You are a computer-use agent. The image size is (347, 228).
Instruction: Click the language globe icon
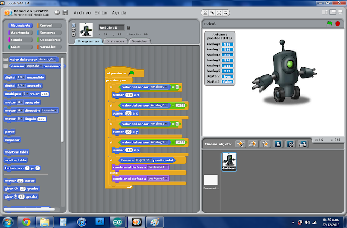click(x=57, y=13)
